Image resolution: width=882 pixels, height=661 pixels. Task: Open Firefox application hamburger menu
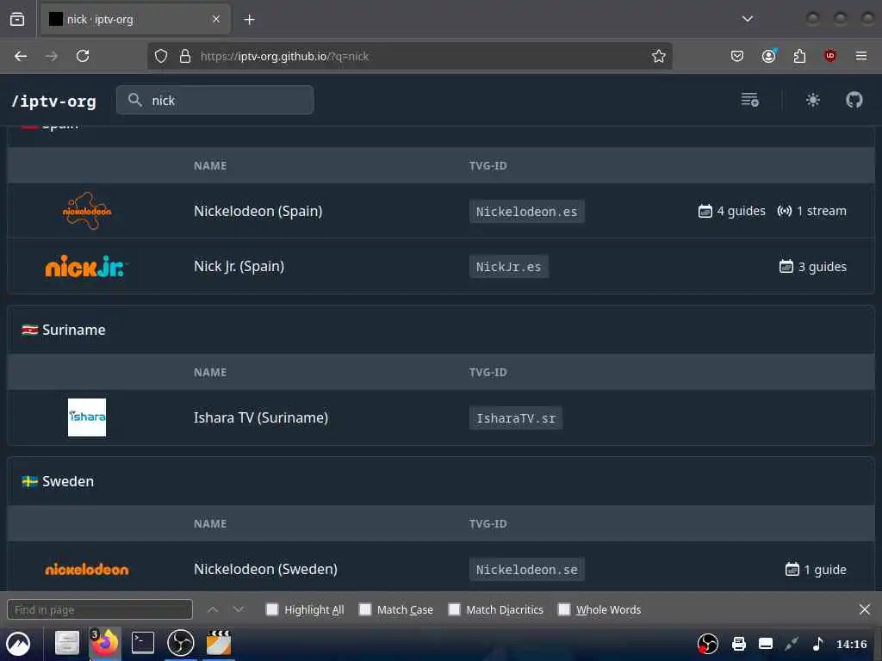click(x=860, y=56)
